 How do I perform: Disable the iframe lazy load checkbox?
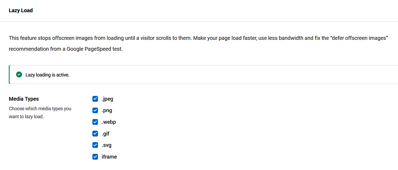click(95, 157)
